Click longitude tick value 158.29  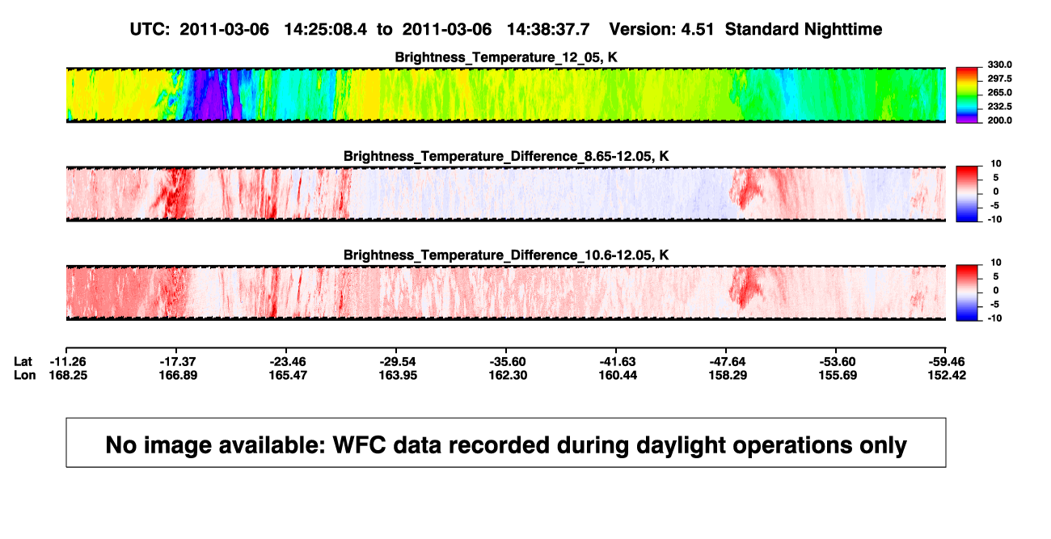[x=728, y=375]
